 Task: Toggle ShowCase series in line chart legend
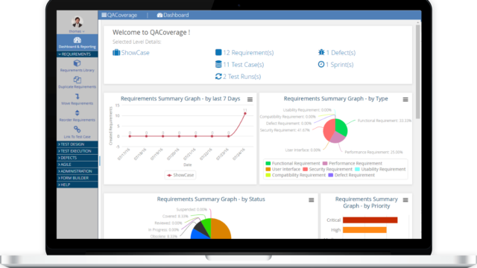pos(180,175)
